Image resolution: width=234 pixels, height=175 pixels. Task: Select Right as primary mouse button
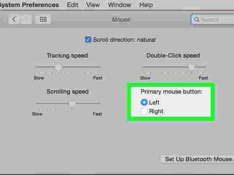[144, 111]
